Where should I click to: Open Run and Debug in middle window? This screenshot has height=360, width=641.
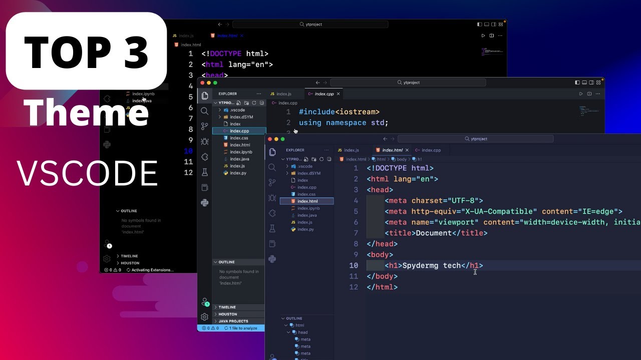(x=204, y=141)
